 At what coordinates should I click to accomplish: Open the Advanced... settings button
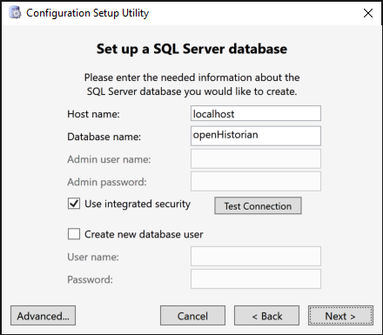click(43, 316)
